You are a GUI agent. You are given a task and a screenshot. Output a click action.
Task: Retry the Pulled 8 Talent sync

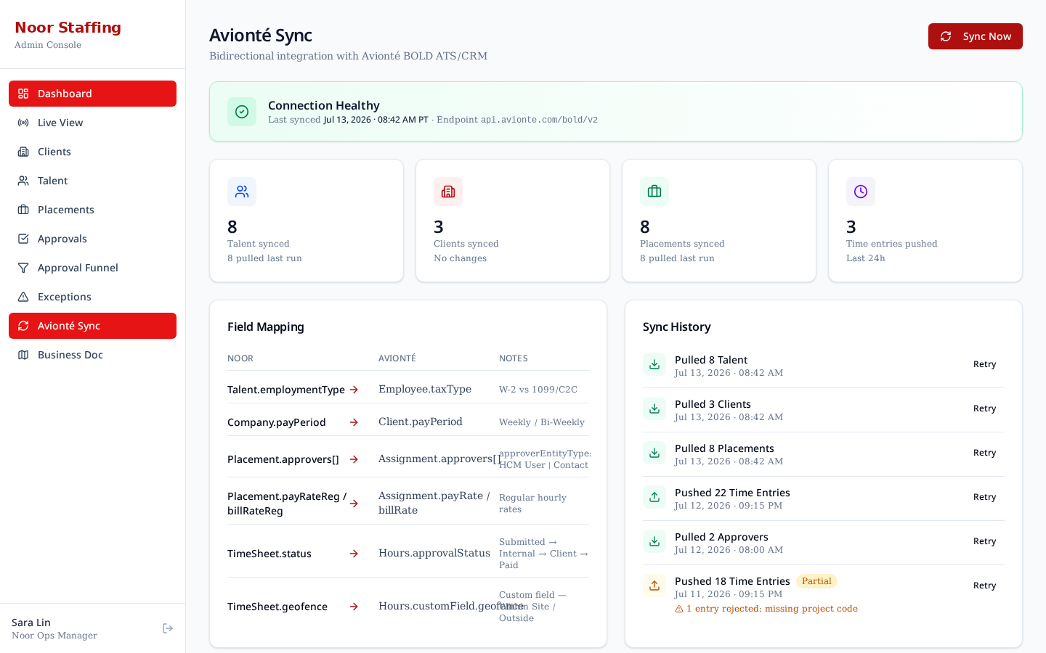(984, 364)
